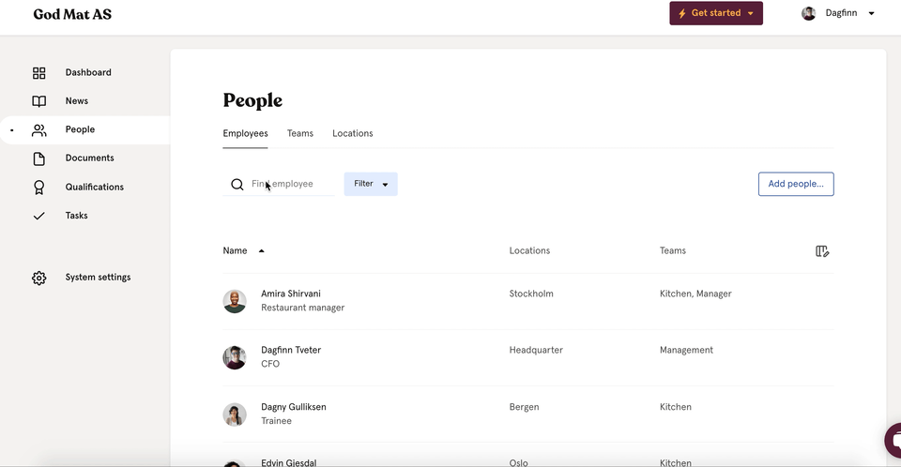
Task: Open Dagfinn Tveter's profile
Action: [291, 350]
